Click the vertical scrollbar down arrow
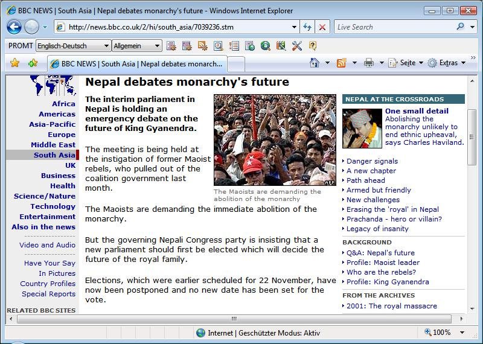Screen dimensions: 483x344 click(472, 308)
